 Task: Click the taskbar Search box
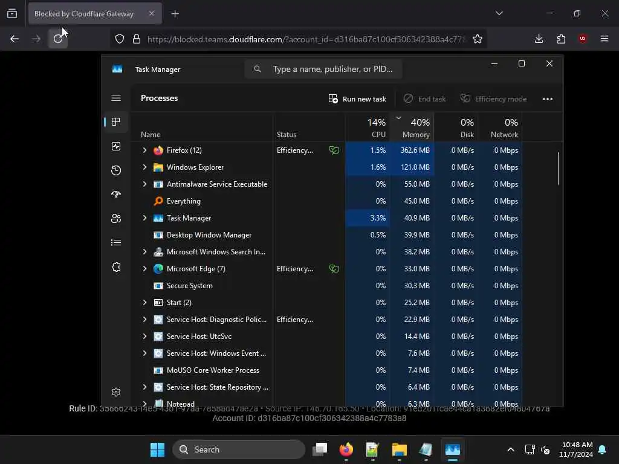point(239,449)
